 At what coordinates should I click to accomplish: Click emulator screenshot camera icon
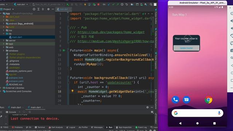232,51
